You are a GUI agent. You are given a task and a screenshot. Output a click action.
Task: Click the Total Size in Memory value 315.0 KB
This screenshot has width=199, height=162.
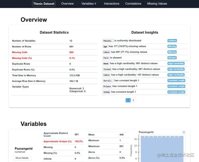click(x=74, y=75)
